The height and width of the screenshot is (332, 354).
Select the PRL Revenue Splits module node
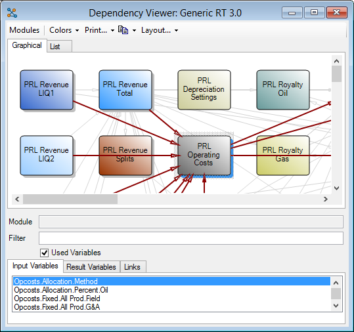pos(125,156)
